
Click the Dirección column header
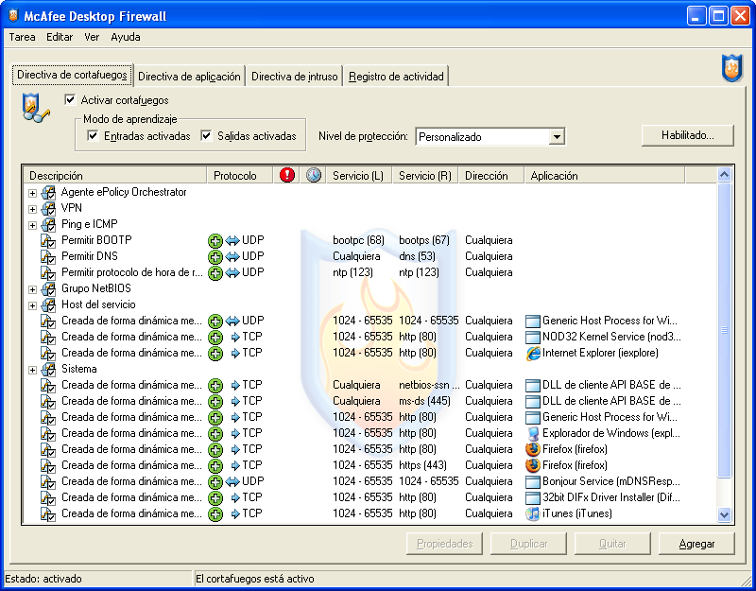pyautogui.click(x=491, y=175)
